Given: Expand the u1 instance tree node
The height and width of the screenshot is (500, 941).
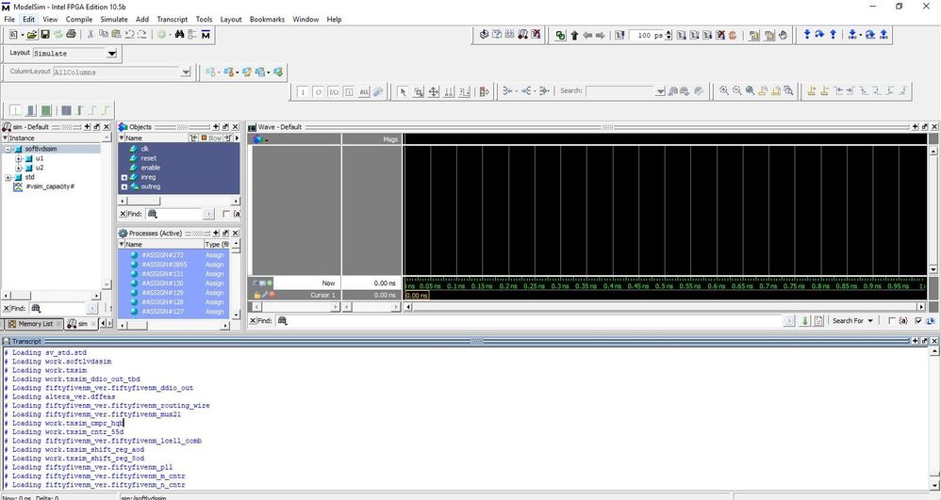Looking at the screenshot, I should click(19, 158).
